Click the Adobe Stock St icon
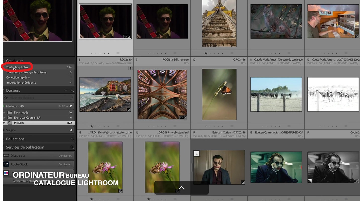 [6, 164]
